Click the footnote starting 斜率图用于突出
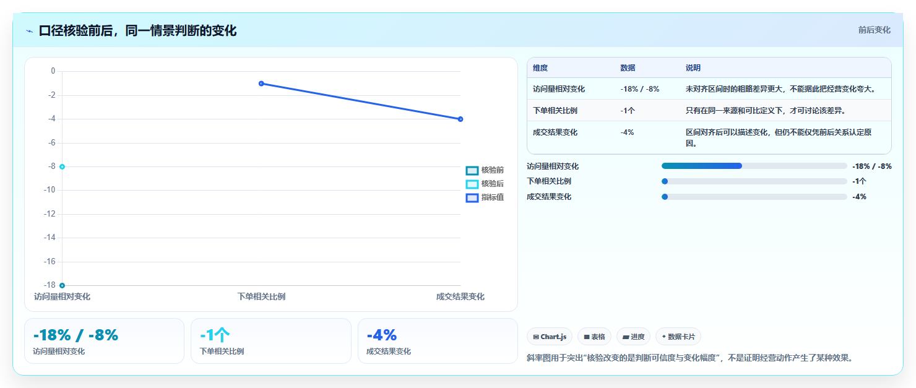Image resolution: width=916 pixels, height=388 pixels. pyautogui.click(x=690, y=358)
